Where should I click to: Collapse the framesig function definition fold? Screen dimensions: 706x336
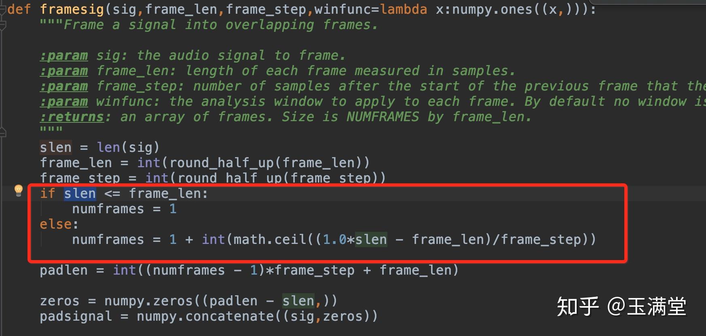pos(3,9)
